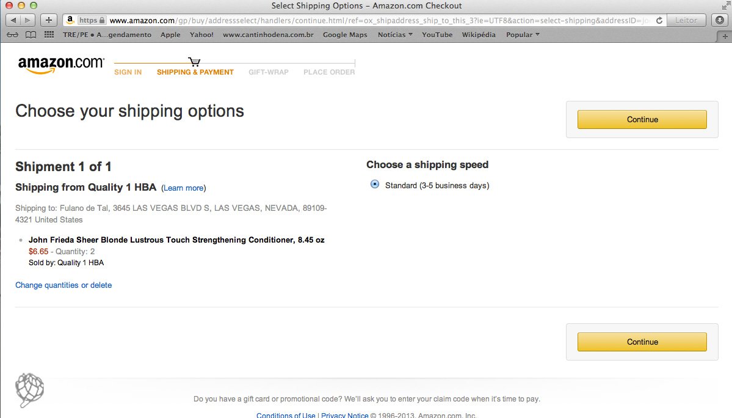Open the Reading List glasses icon
732x418 pixels.
point(13,34)
